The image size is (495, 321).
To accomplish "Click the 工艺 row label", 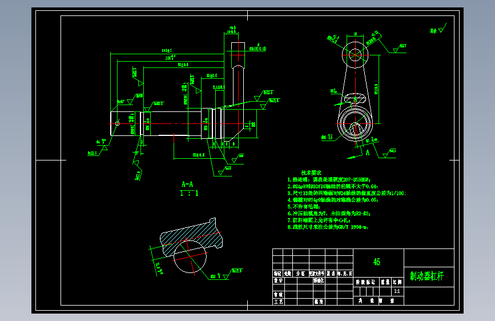I will pos(279,302).
